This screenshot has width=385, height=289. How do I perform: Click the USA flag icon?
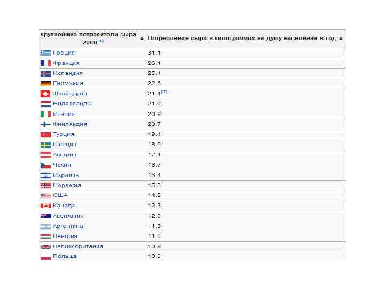click(45, 196)
